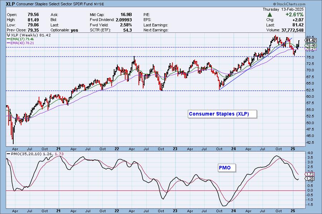Click the EMA(17) 79.46 legend entry

point(20,39)
